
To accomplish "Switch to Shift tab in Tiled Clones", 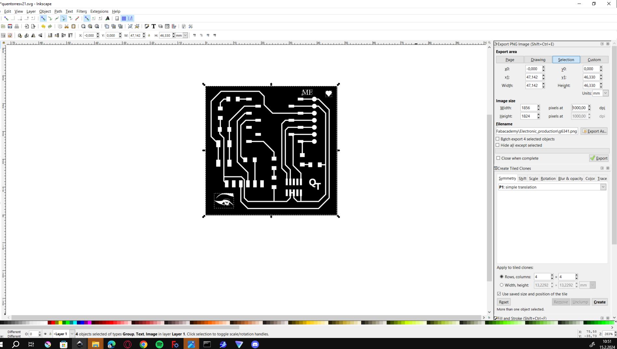I will [522, 179].
